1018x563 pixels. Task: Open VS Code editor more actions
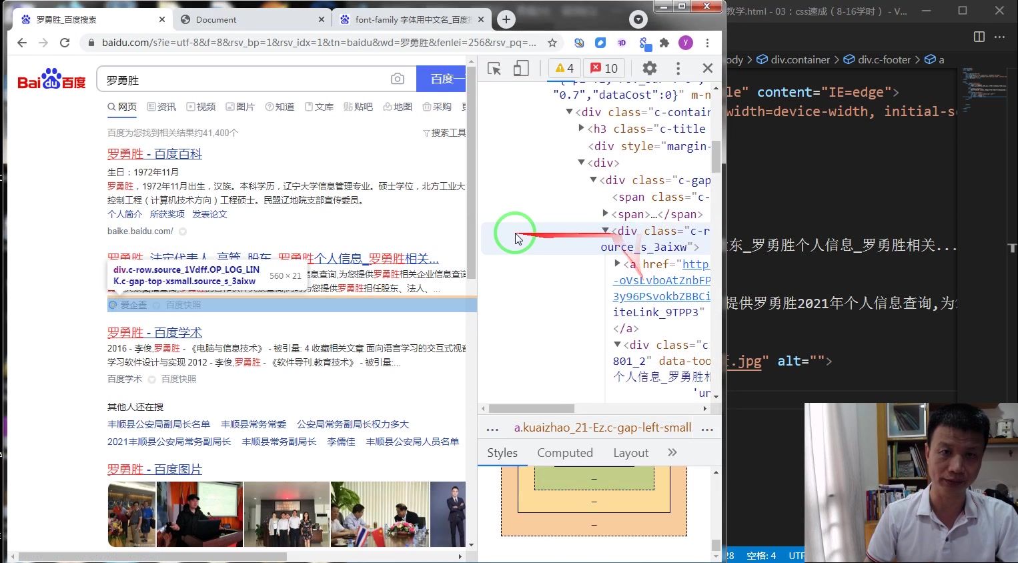tap(999, 37)
